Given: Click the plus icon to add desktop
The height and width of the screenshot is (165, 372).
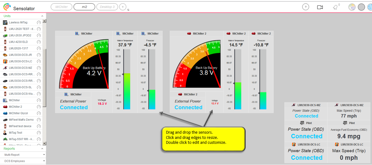Looking at the screenshot, I should click(x=122, y=7).
